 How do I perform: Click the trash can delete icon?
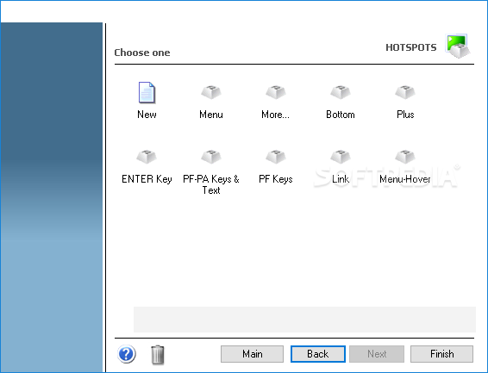click(x=158, y=354)
